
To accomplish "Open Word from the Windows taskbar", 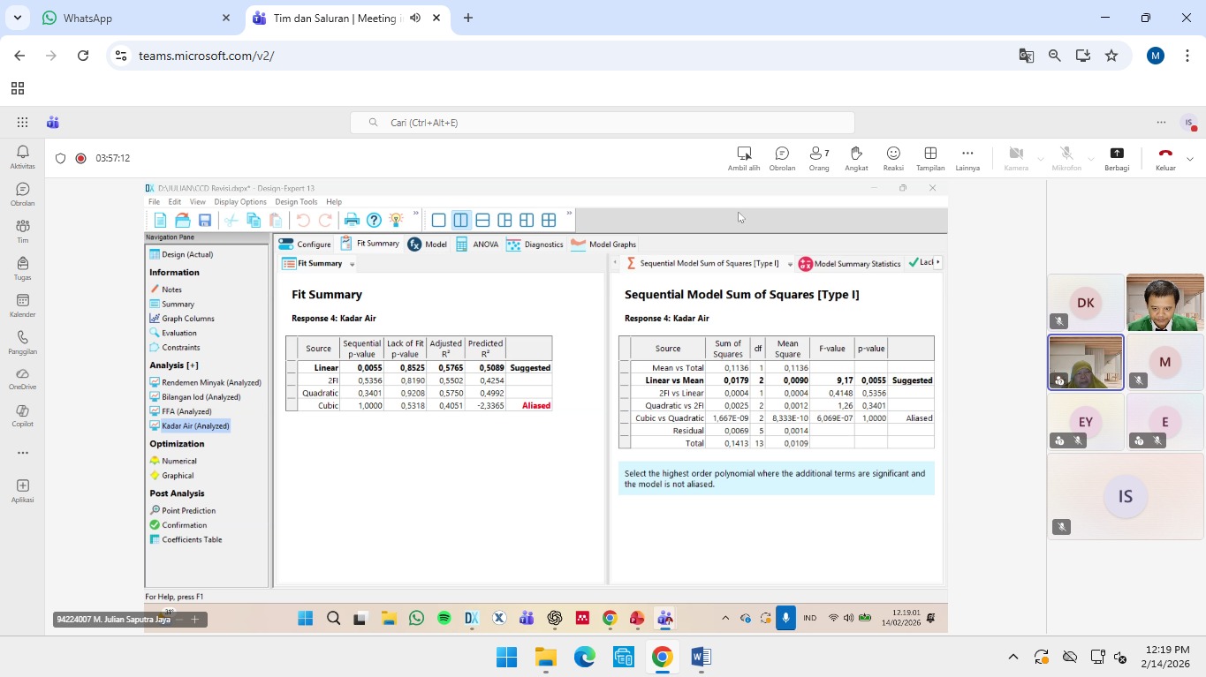I will [701, 657].
